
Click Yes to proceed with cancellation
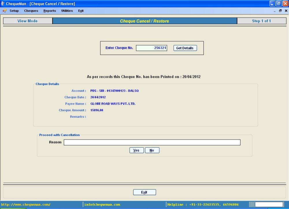click(136, 150)
